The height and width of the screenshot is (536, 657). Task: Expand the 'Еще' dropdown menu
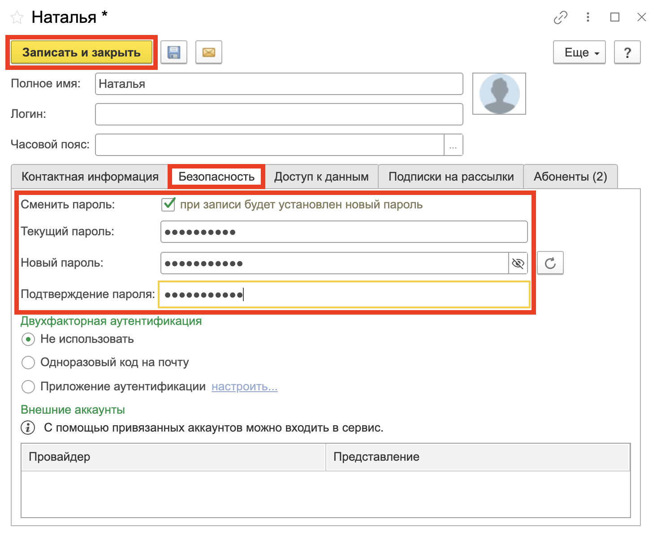(579, 52)
